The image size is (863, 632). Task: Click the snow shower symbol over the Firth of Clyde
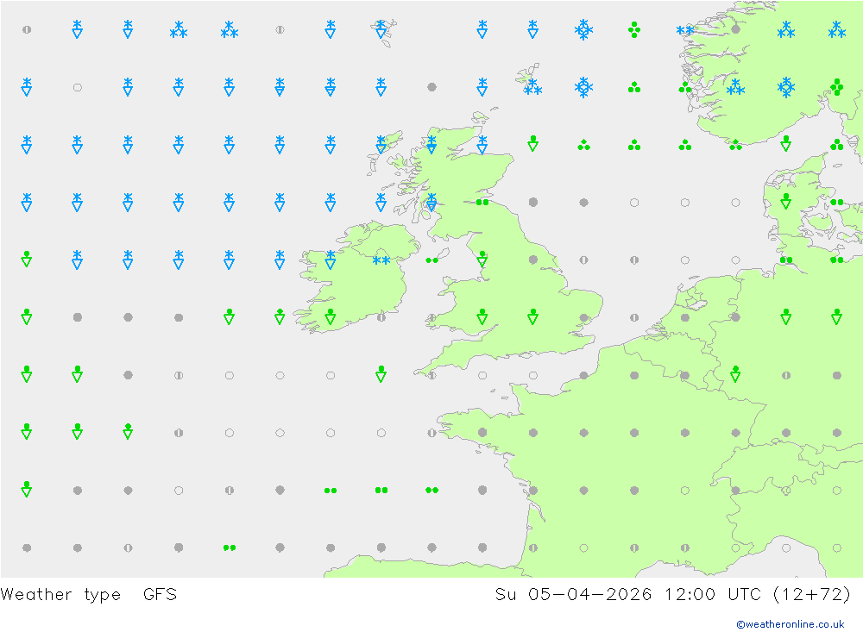(431, 203)
